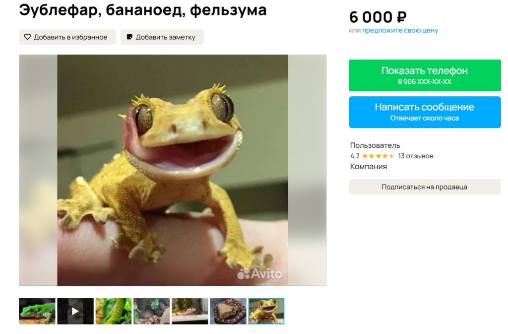Open the предложите свою цену link
This screenshot has height=334, width=508.
[400, 30]
